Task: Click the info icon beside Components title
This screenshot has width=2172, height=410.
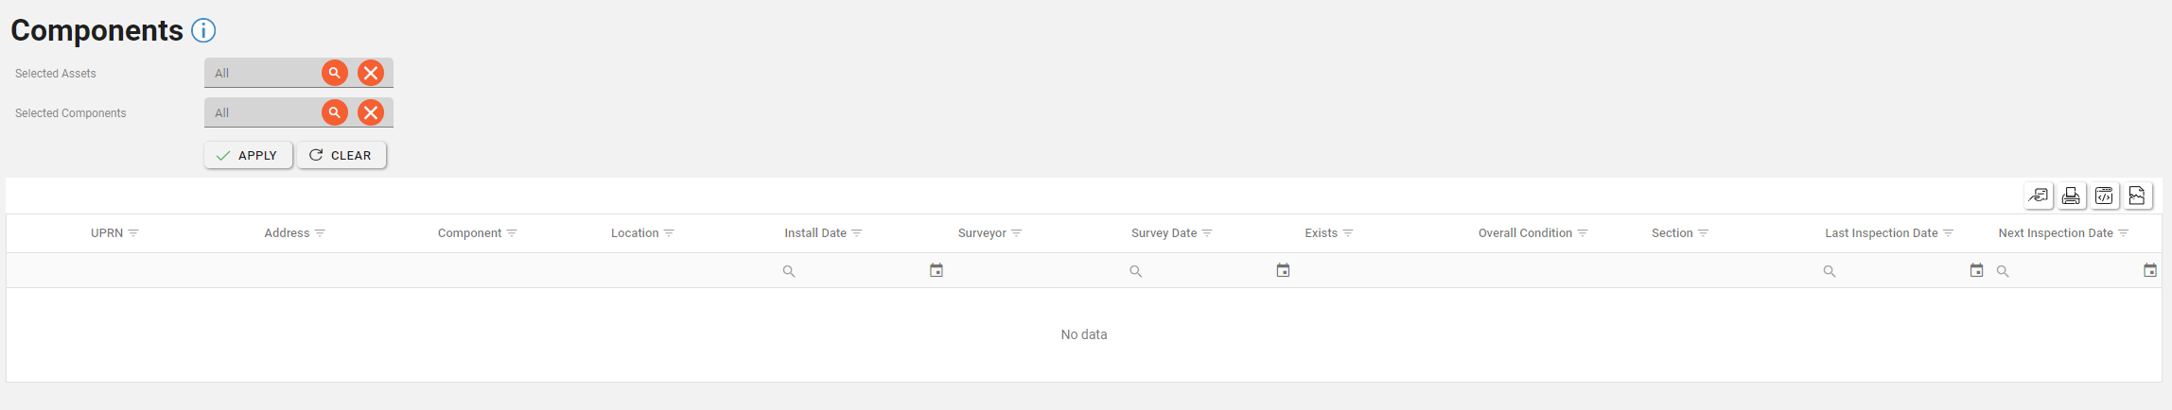Action: [x=203, y=31]
